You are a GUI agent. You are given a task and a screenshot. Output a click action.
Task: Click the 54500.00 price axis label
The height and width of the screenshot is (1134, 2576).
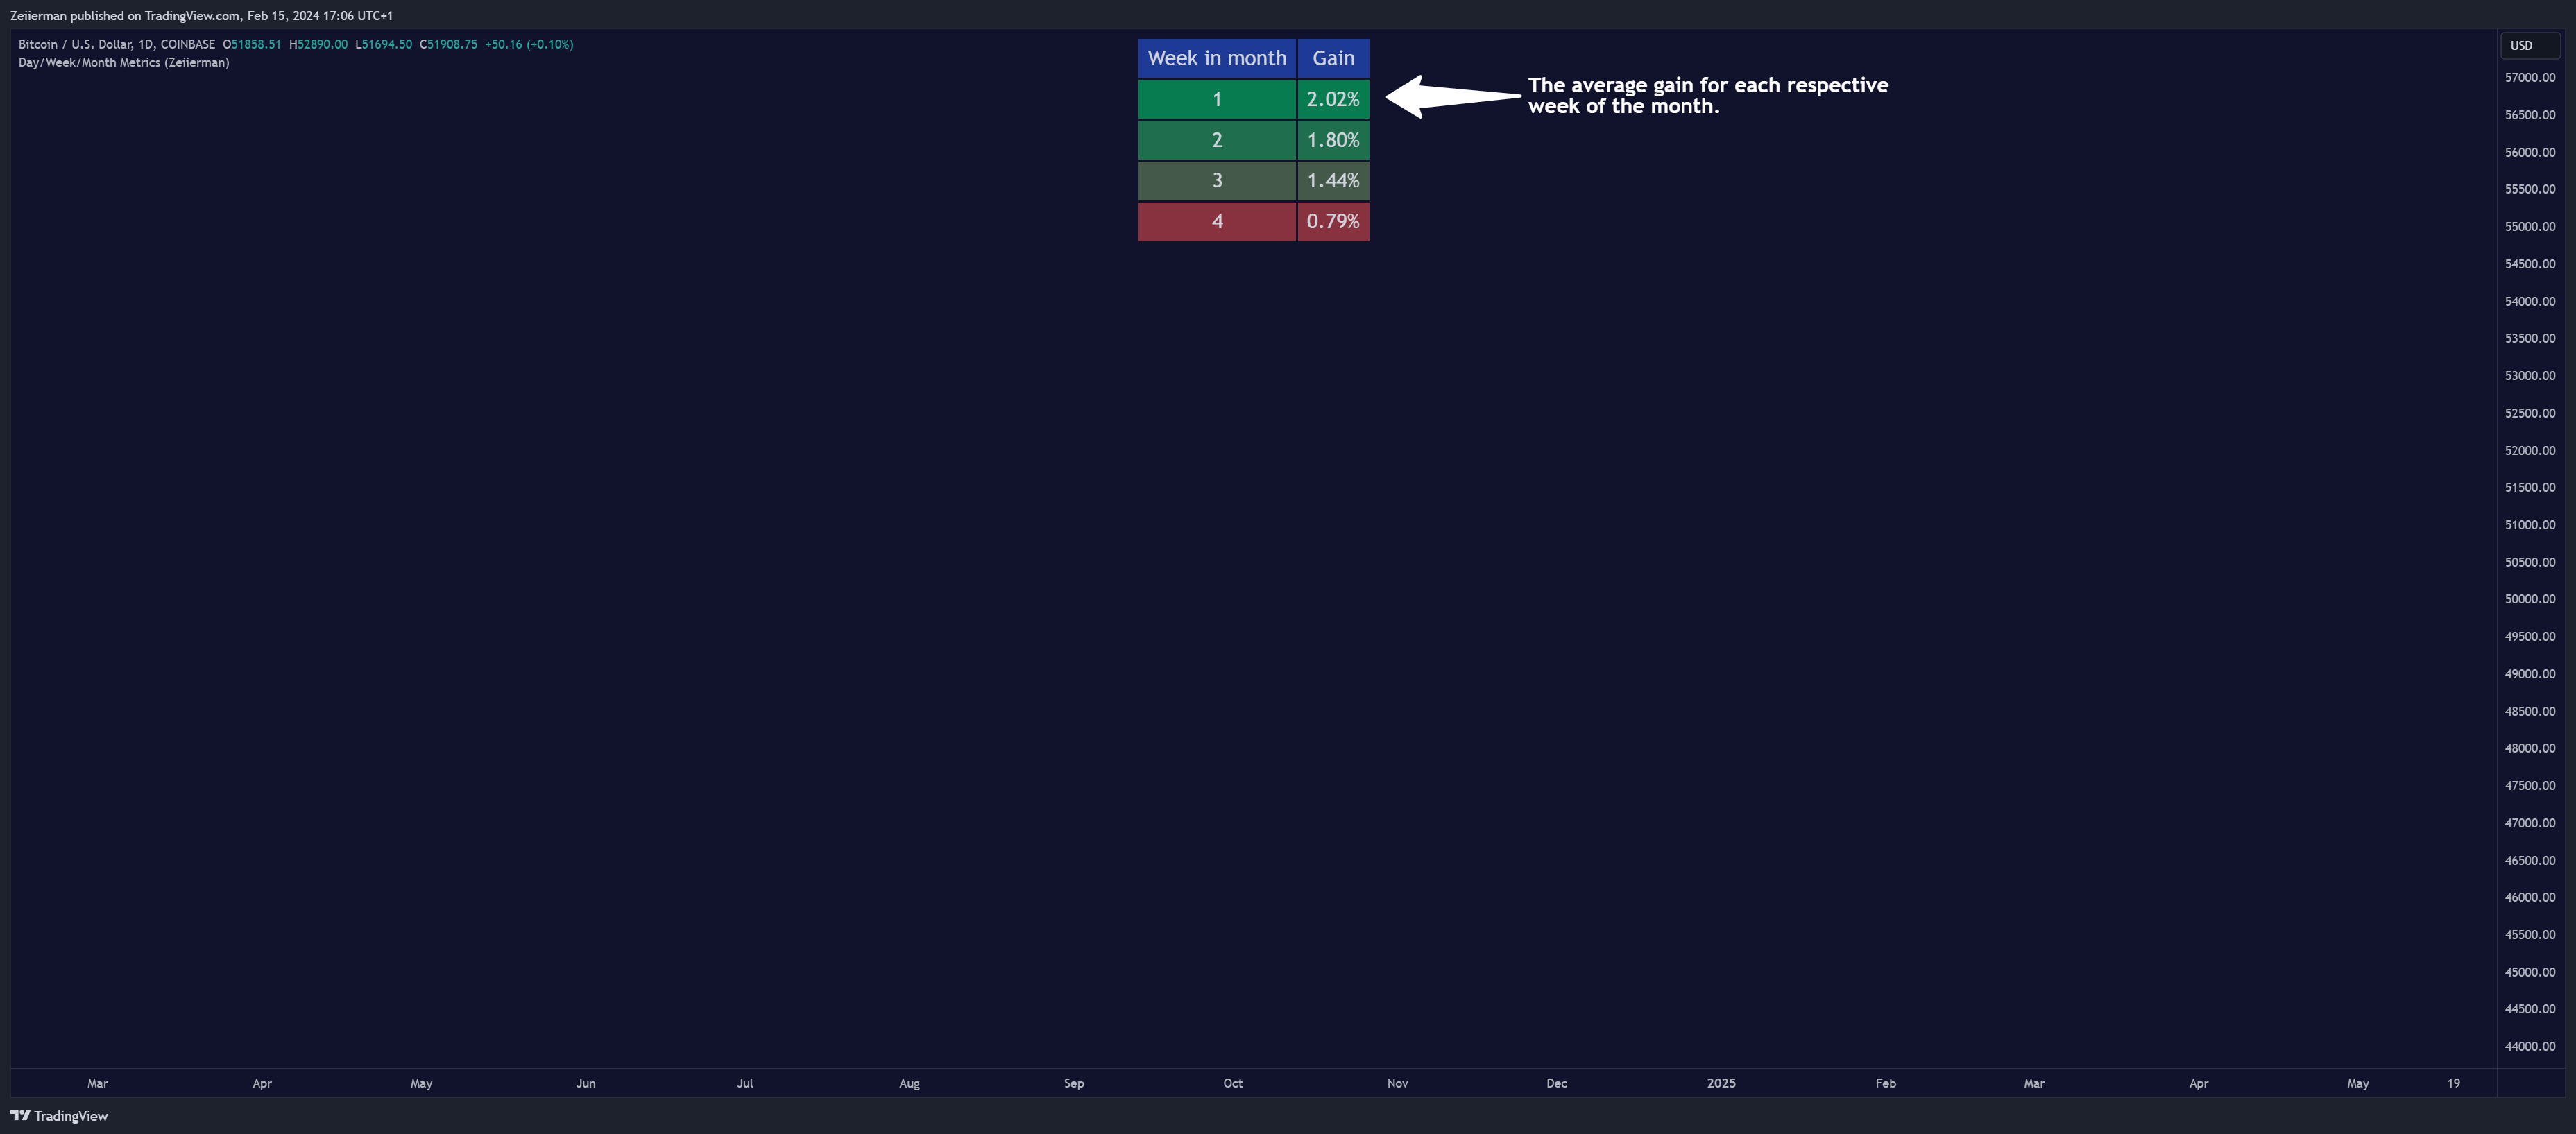point(2529,264)
